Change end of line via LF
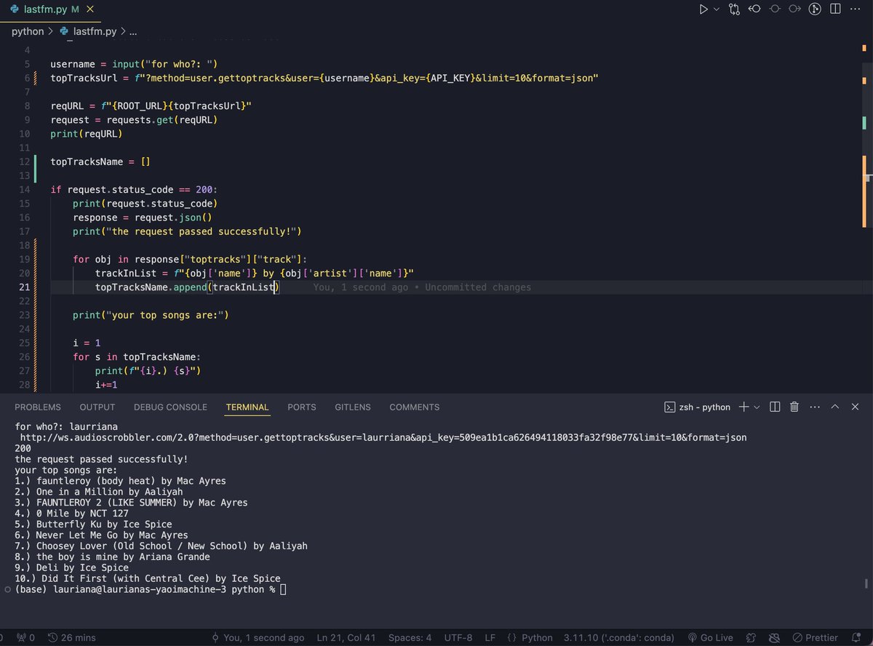 tap(490, 638)
